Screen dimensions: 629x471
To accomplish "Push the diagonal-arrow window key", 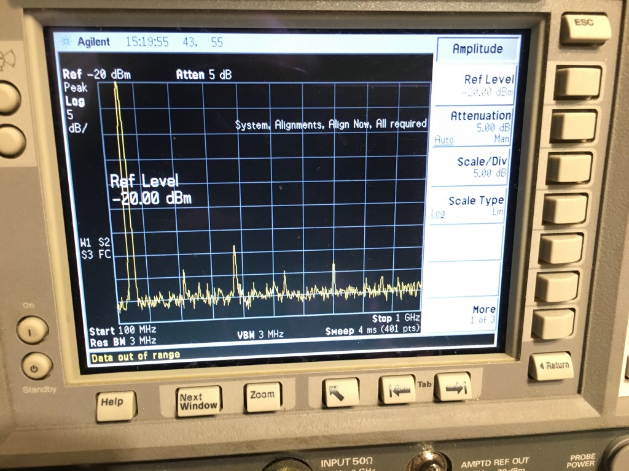I will point(340,392).
